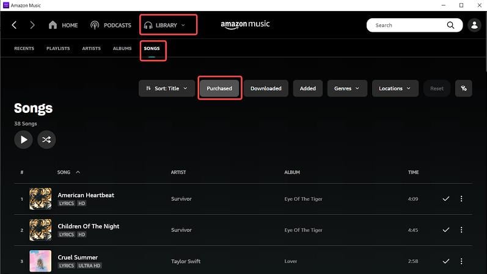487x274 pixels.
Task: Click the vertical scrollbar
Action: click(x=485, y=43)
